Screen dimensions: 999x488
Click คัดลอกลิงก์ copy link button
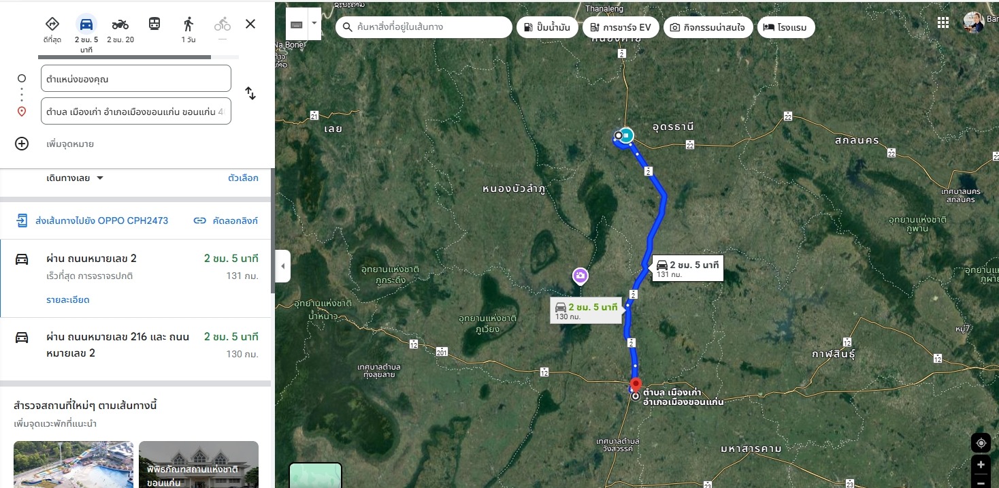[x=225, y=221]
